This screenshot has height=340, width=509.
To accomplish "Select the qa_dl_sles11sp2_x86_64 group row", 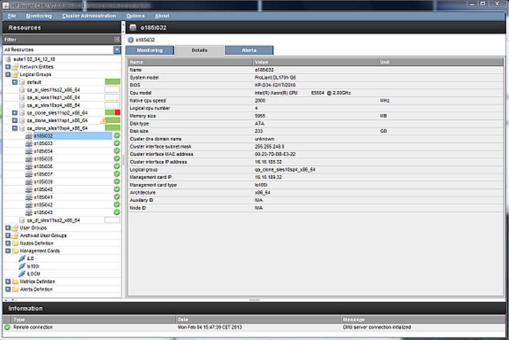I will pyautogui.click(x=62, y=220).
